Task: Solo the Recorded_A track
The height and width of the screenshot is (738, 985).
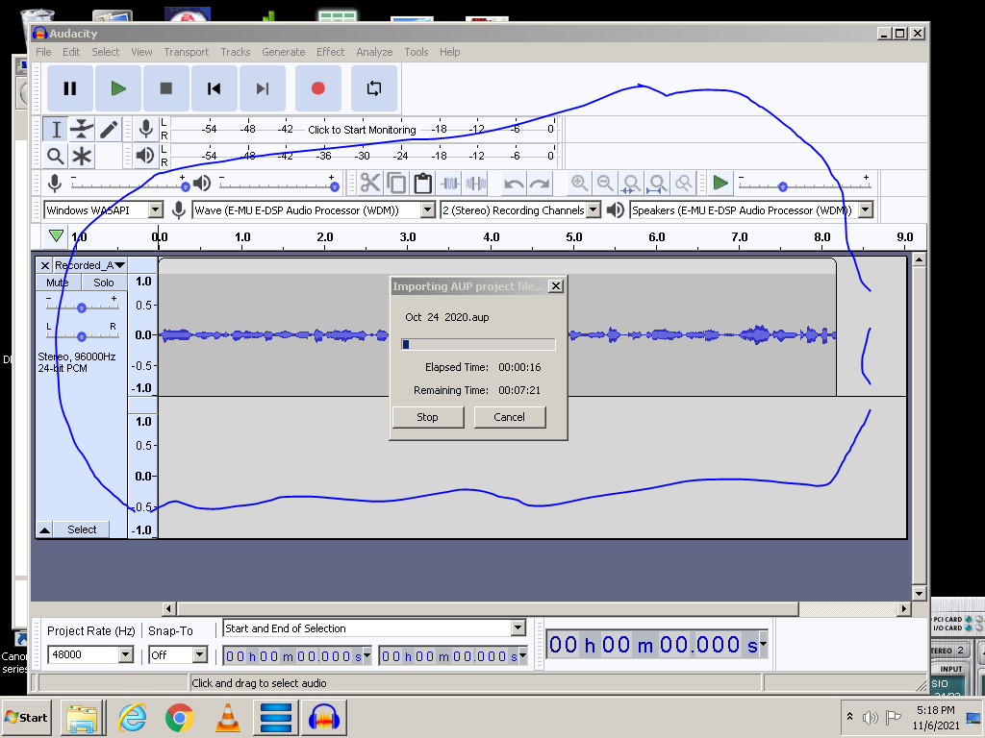Action: (x=104, y=283)
